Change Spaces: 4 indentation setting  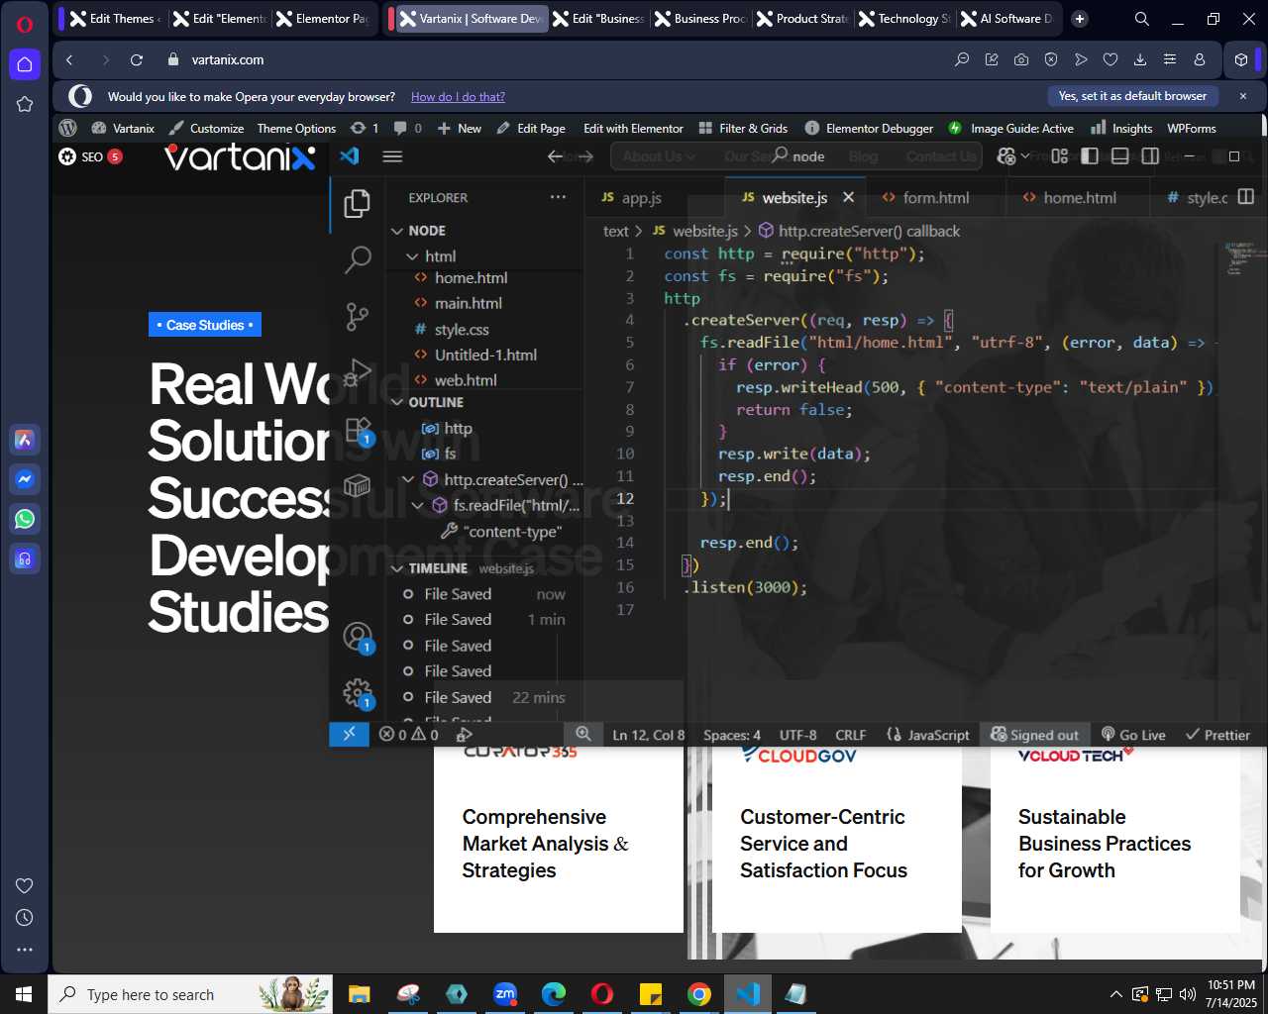[732, 735]
